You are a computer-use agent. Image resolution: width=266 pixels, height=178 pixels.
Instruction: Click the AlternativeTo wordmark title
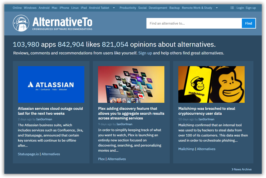(x=62, y=22)
